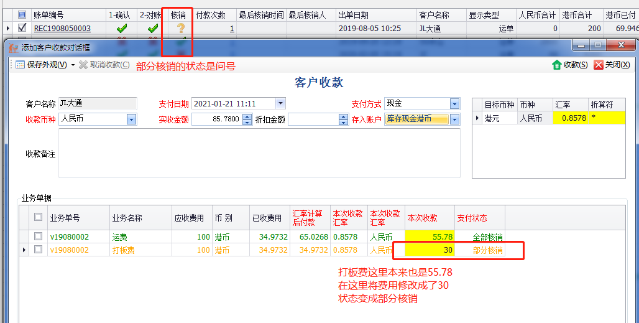639x323 pixels.
Task: Expand the 支付方式 dropdown
Action: (454, 103)
